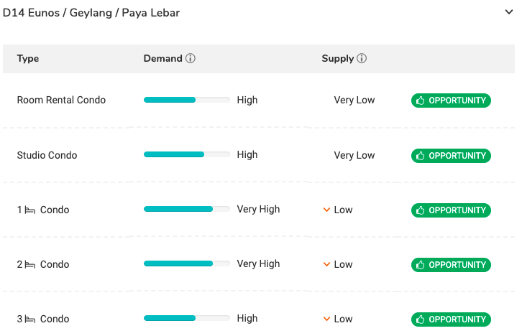Click the Room Rental Condo demand bar
This screenshot has width=522, height=336.
click(187, 101)
